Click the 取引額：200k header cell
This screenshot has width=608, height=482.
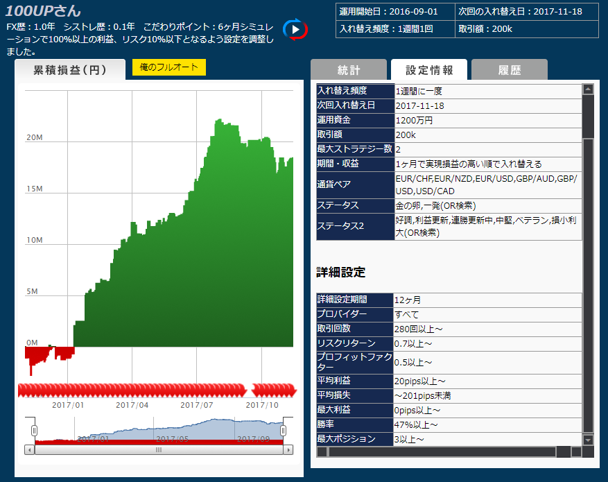(x=527, y=29)
